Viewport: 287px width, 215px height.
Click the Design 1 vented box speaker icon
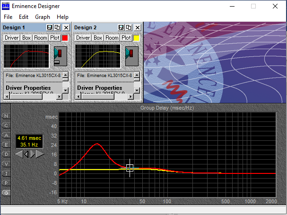(61, 56)
